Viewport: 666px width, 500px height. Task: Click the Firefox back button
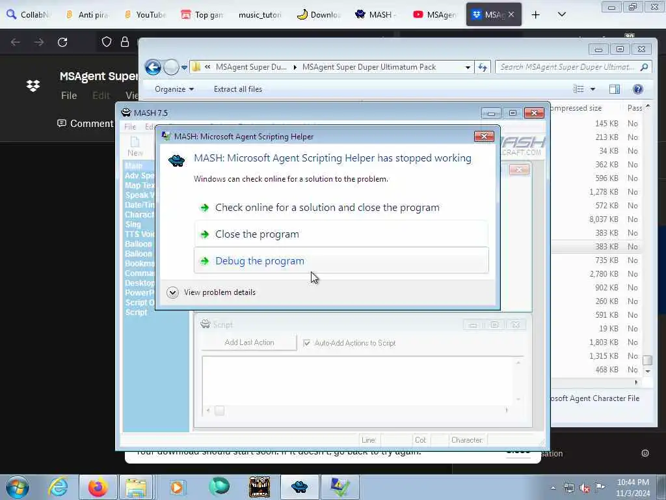16,42
